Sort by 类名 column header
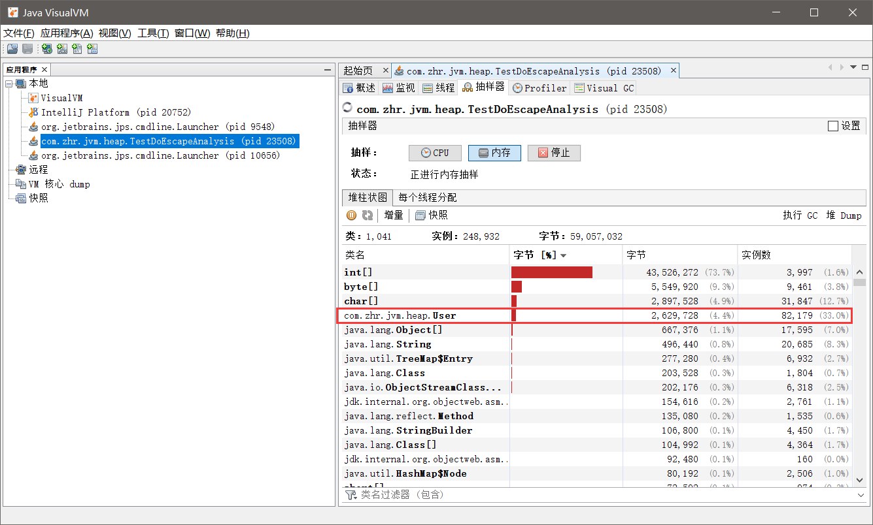The width and height of the screenshot is (873, 525). click(x=425, y=255)
